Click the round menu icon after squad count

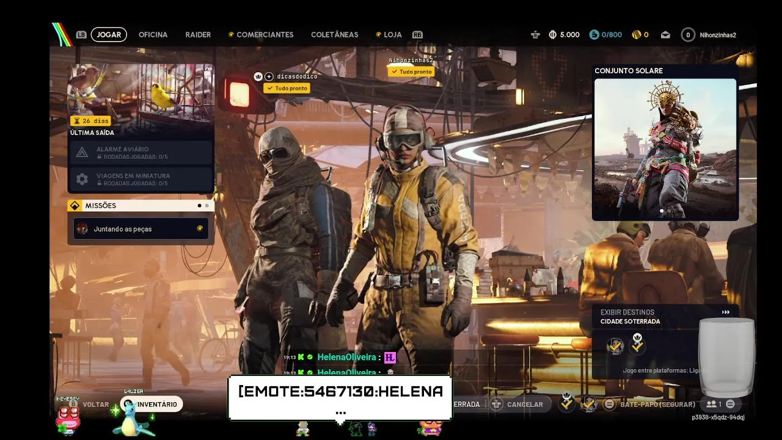pyautogui.click(x=730, y=405)
